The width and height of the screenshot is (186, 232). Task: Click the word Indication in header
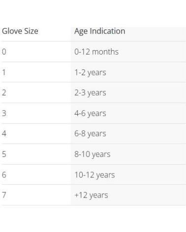point(107,31)
